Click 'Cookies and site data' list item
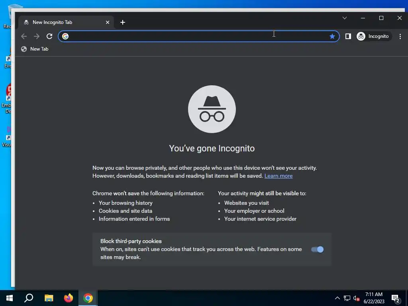The image size is (408, 306). (x=126, y=211)
